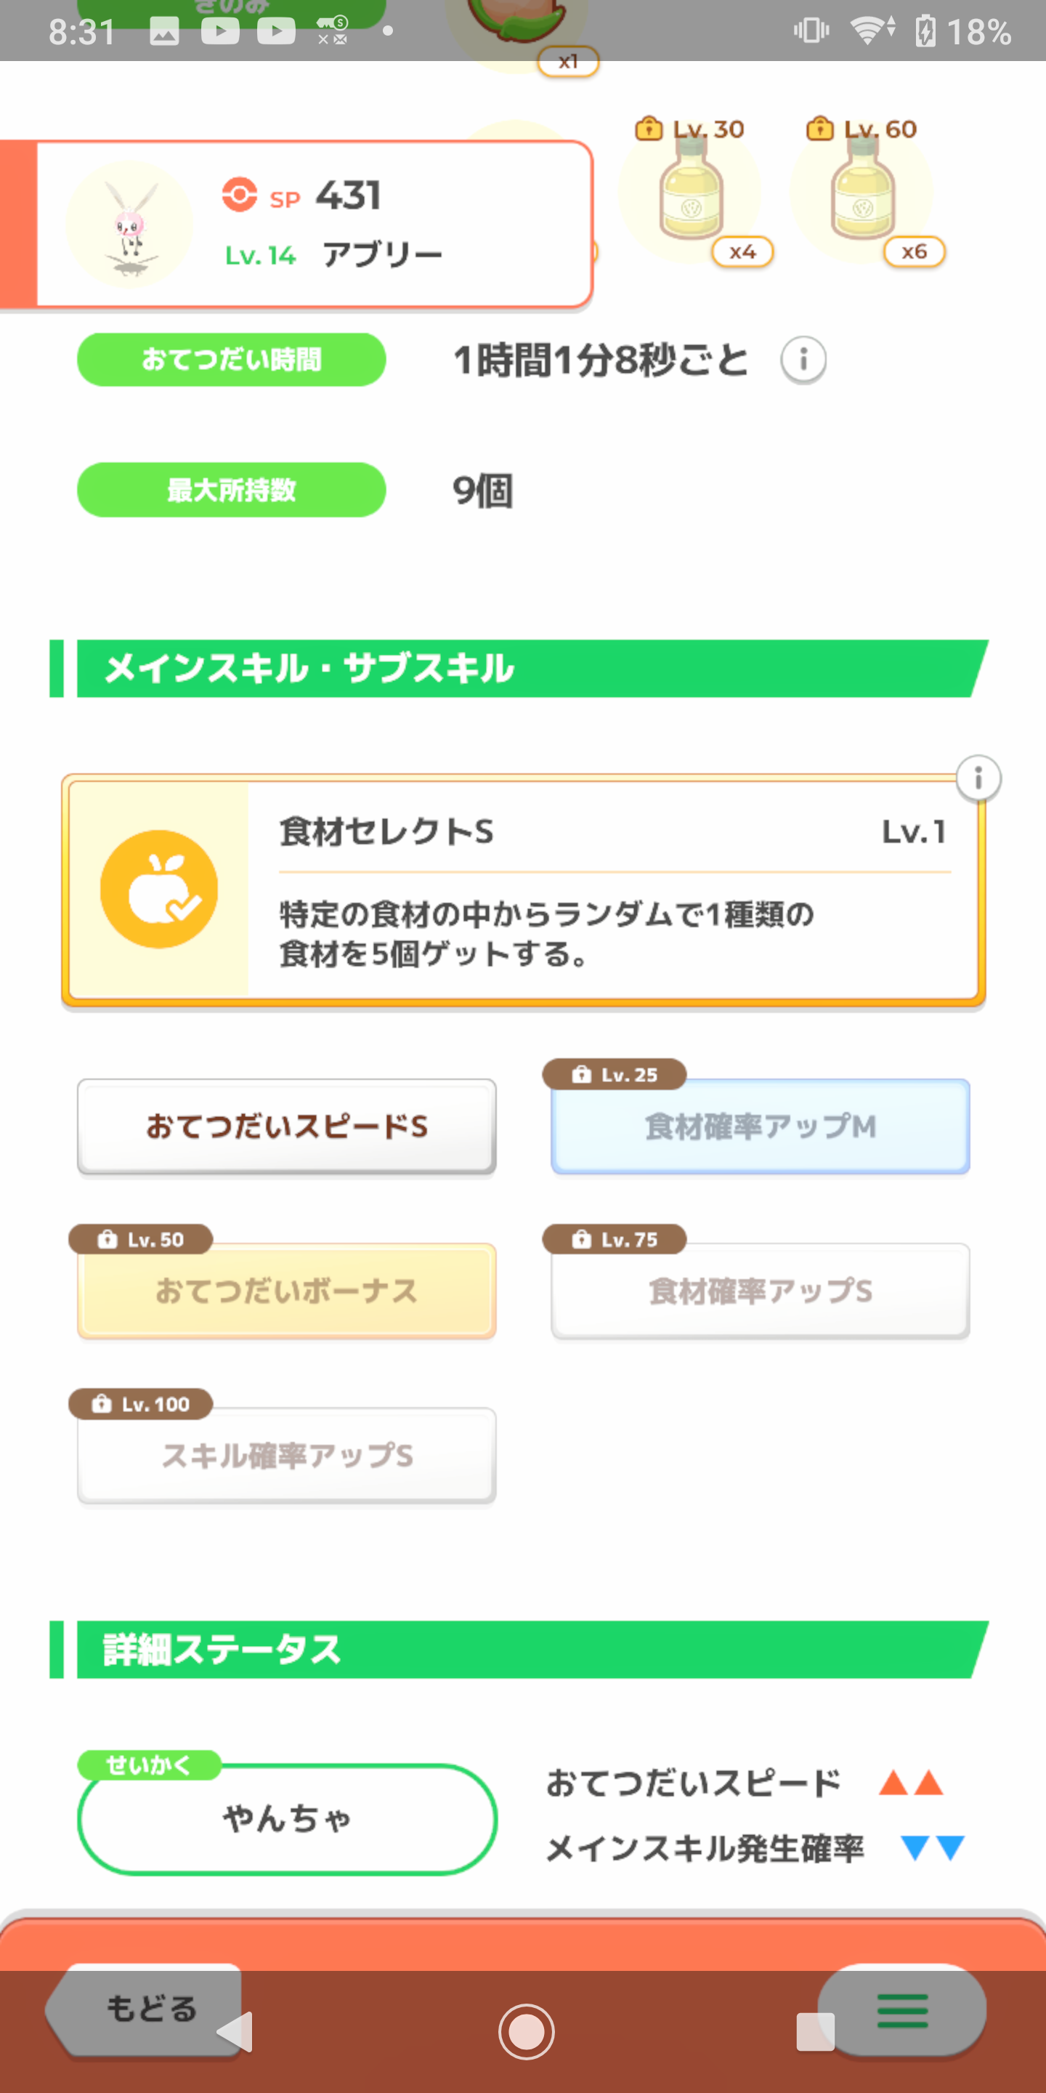Screen dimensions: 1046x2093
Task: Tap the 詳細ステータス section header
Action: 520,1648
